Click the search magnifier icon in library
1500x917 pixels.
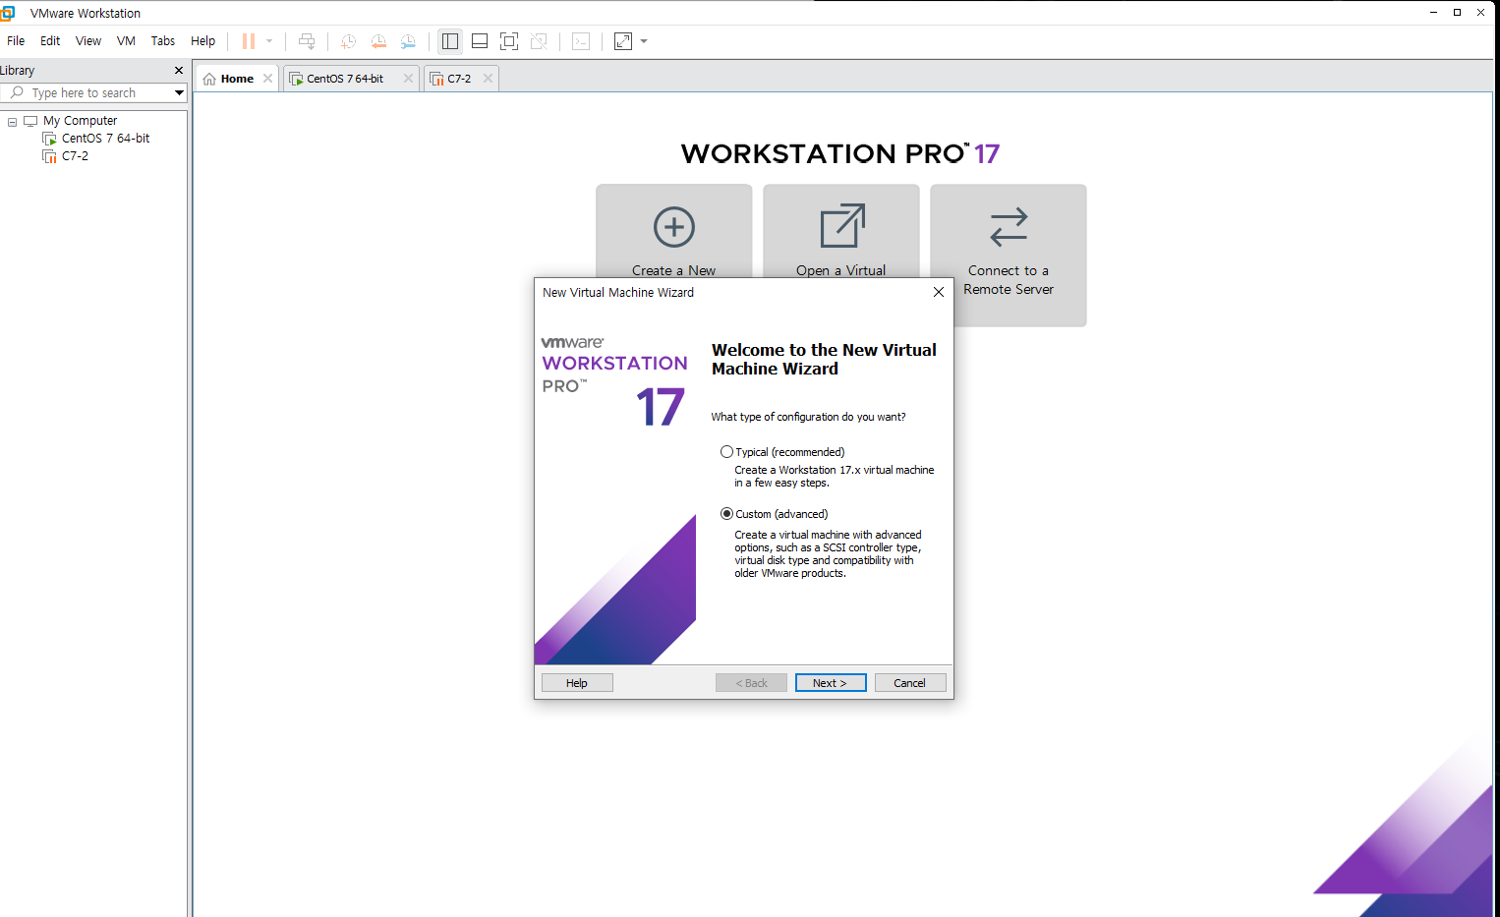point(17,92)
